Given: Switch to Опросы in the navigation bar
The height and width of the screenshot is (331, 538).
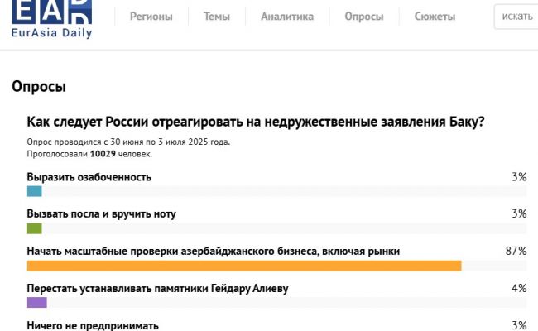Looking at the screenshot, I should (x=364, y=17).
